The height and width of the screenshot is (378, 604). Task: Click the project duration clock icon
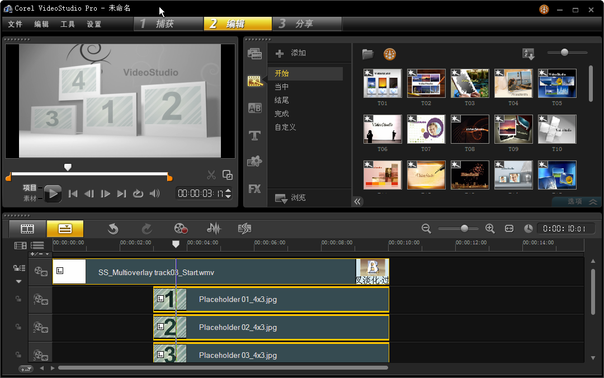click(x=528, y=229)
